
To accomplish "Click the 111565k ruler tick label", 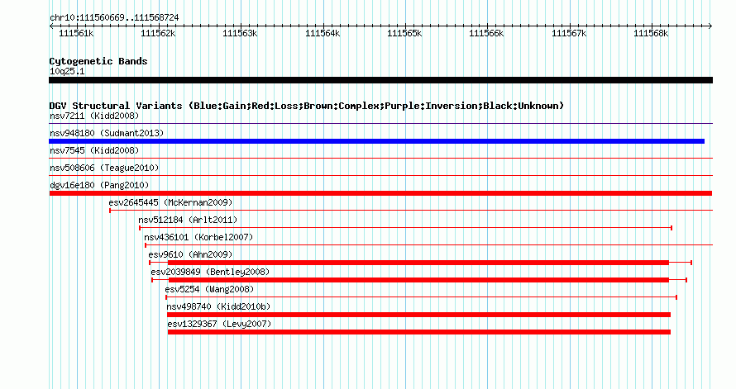I will [x=404, y=33].
